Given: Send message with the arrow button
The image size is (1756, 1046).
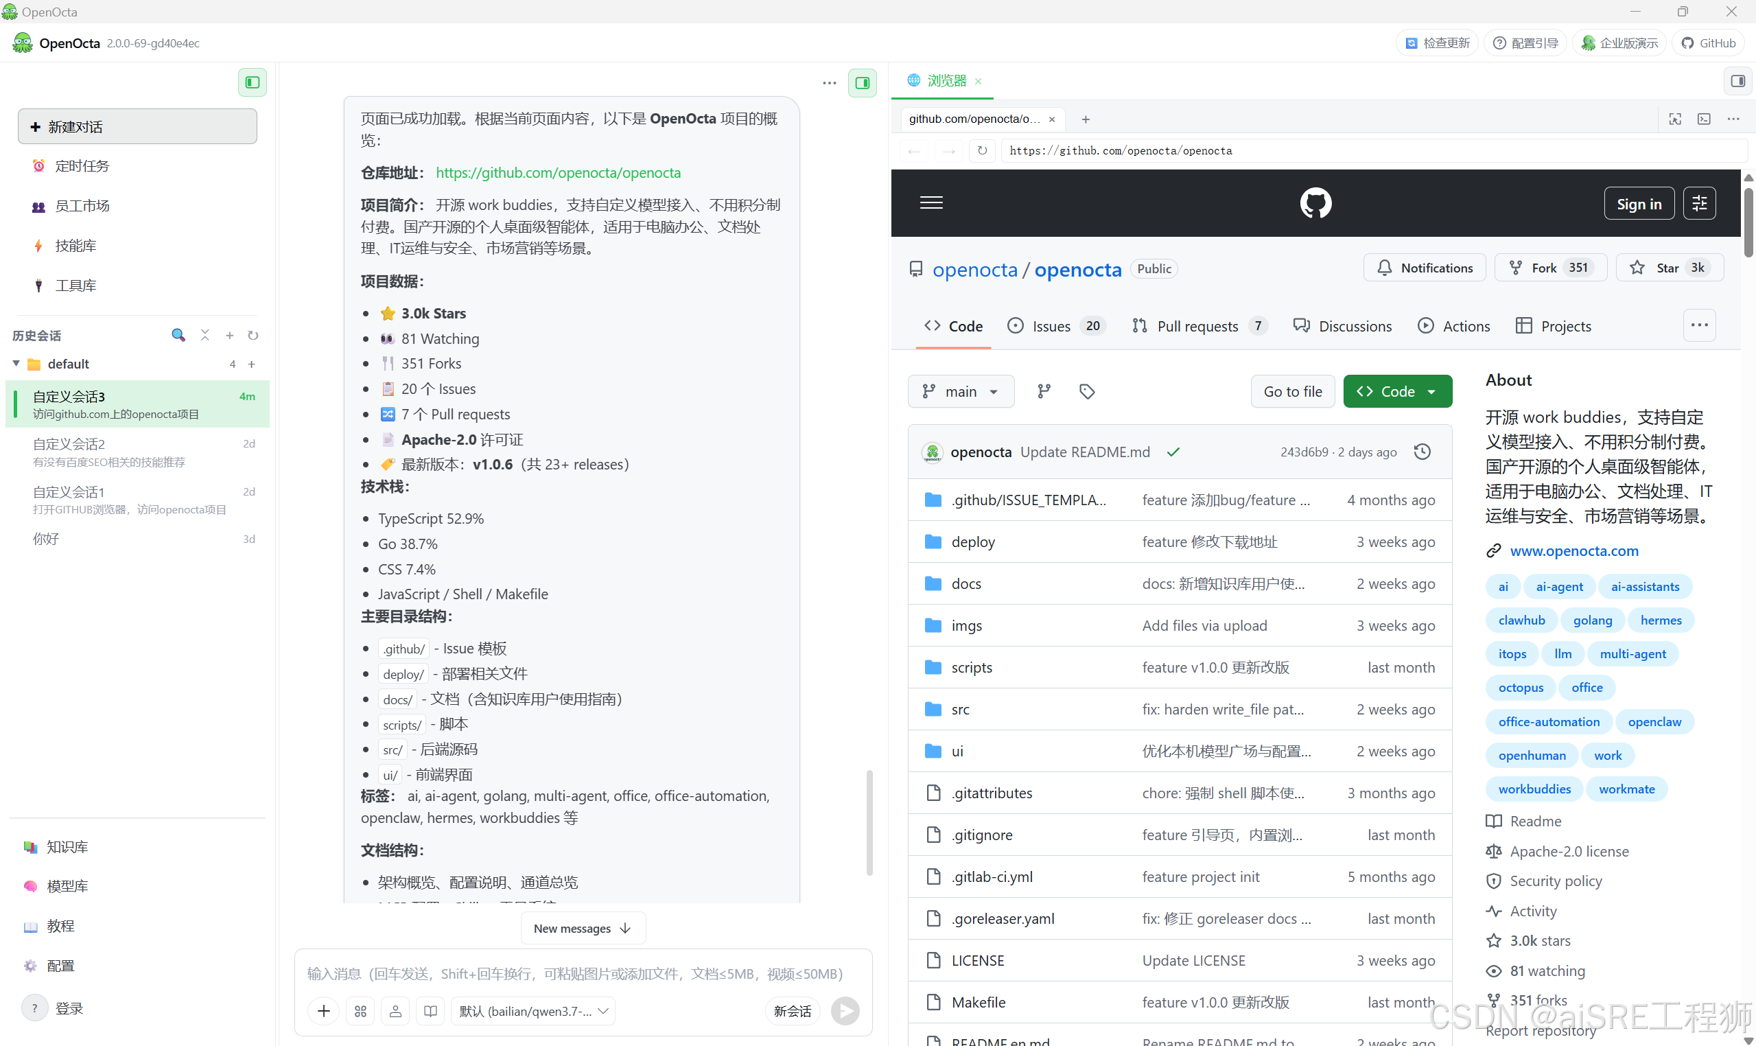Looking at the screenshot, I should [x=845, y=1012].
